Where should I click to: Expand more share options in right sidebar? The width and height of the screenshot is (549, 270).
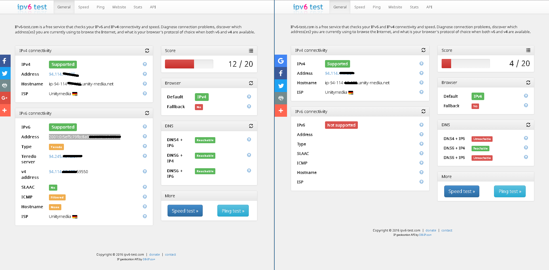pos(281,111)
